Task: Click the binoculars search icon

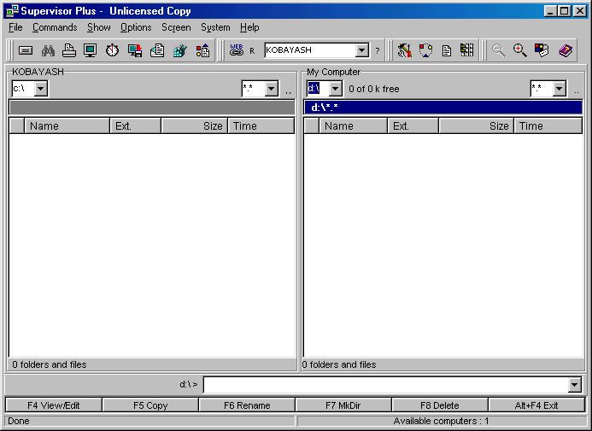Action: coord(48,50)
